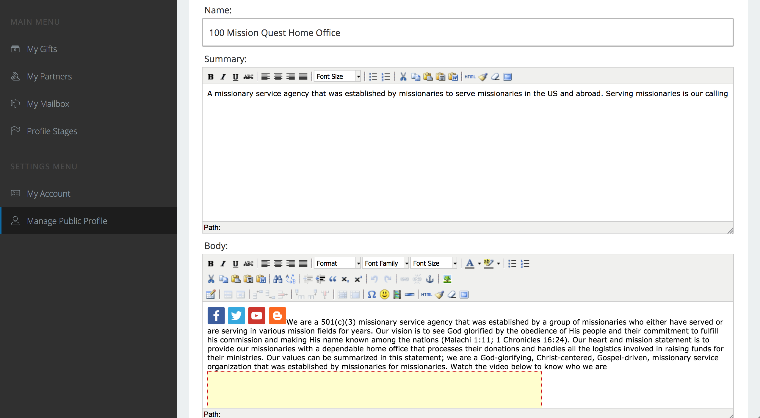Toggle italic in Summary editor toolbar
760x418 pixels.
223,76
